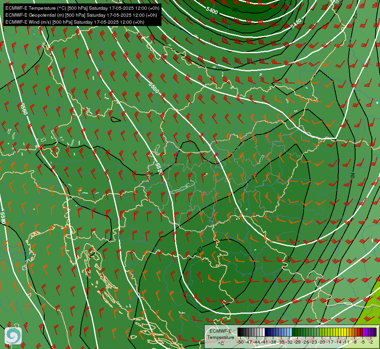Click the 5560 geopotential contour label

(x=24, y=109)
